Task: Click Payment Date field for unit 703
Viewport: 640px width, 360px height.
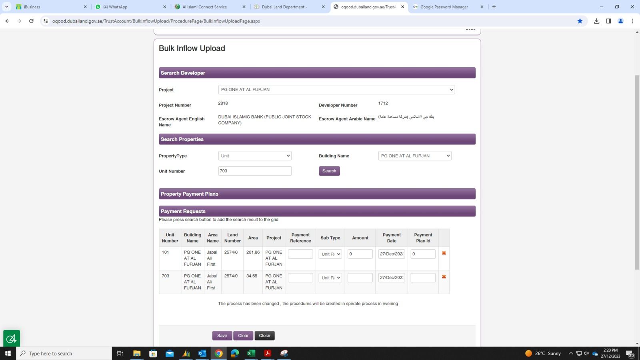Action: pyautogui.click(x=392, y=278)
